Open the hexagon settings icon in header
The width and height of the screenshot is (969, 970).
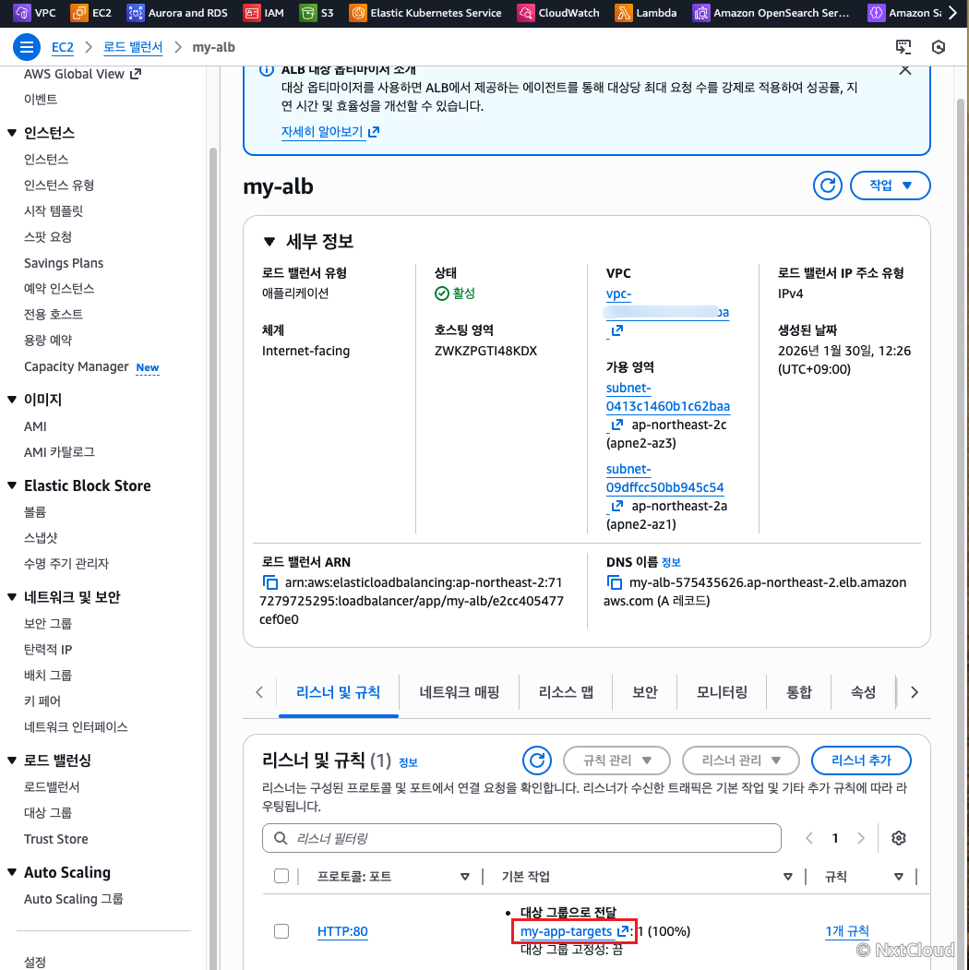[x=938, y=47]
